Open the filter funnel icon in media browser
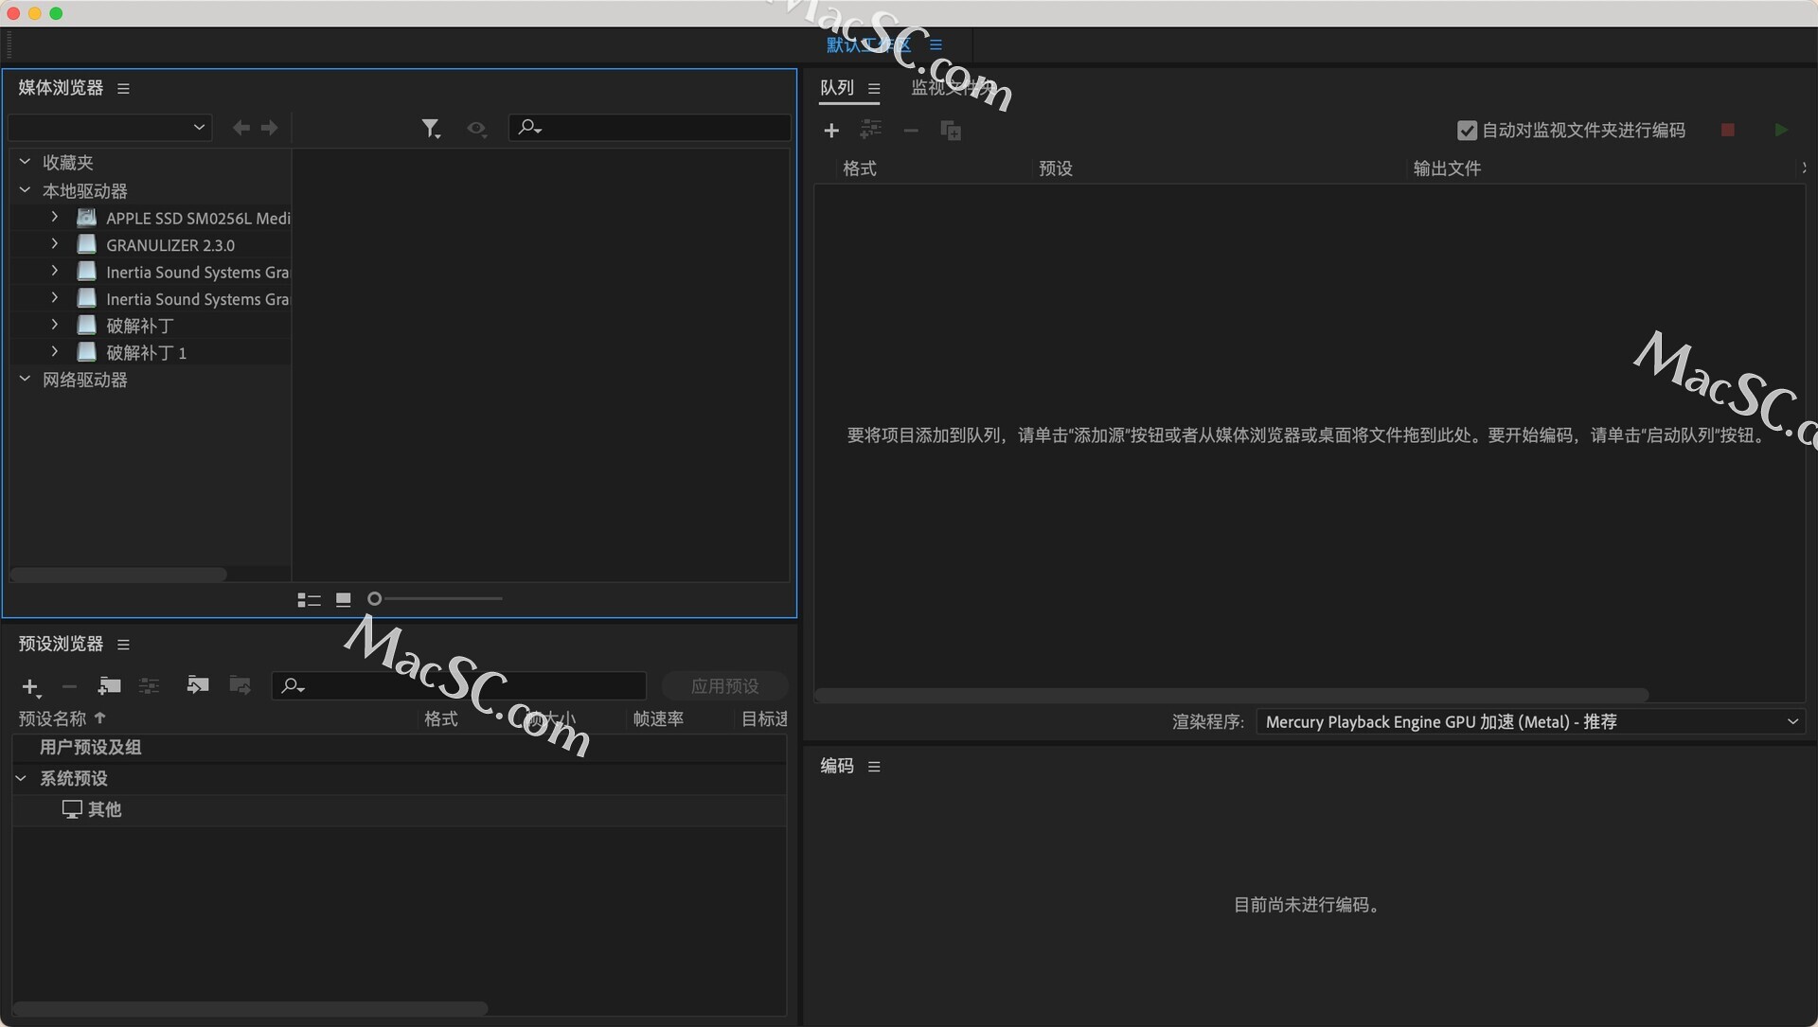The height and width of the screenshot is (1027, 1818). pos(432,128)
